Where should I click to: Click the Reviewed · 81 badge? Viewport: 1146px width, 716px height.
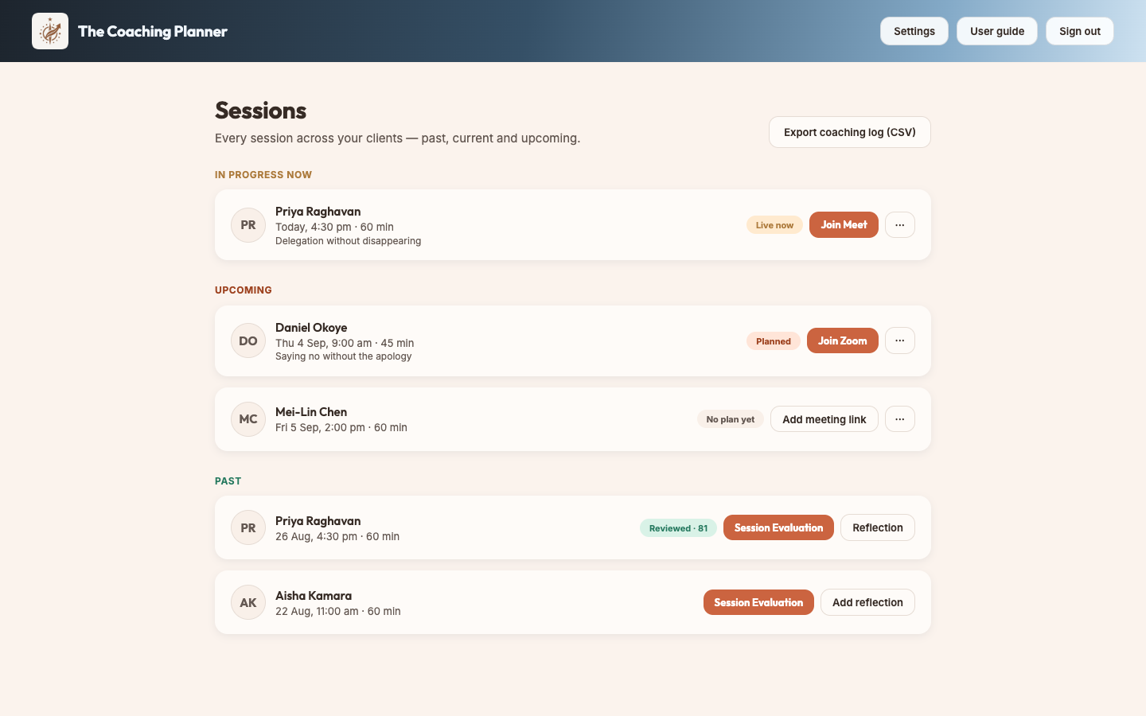click(x=678, y=527)
